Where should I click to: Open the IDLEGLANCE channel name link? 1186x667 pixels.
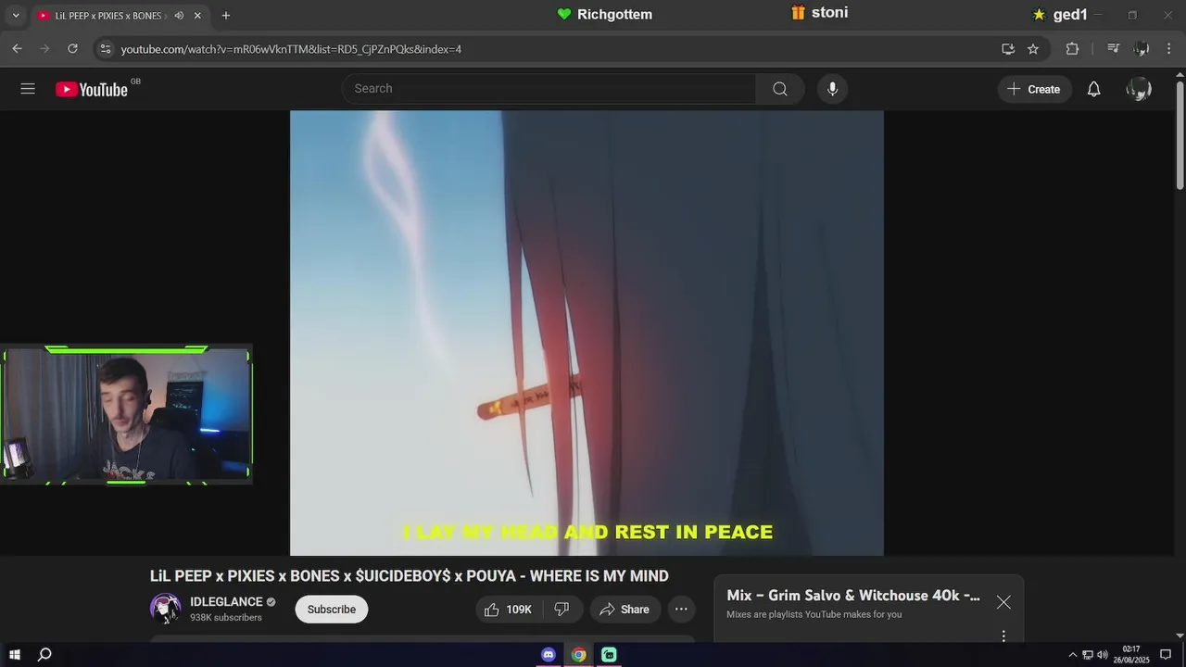pyautogui.click(x=226, y=602)
